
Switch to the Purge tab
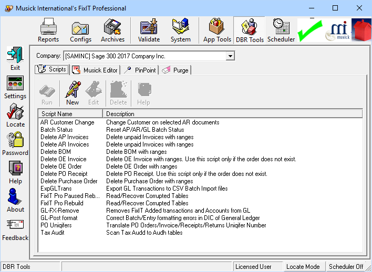pyautogui.click(x=175, y=70)
